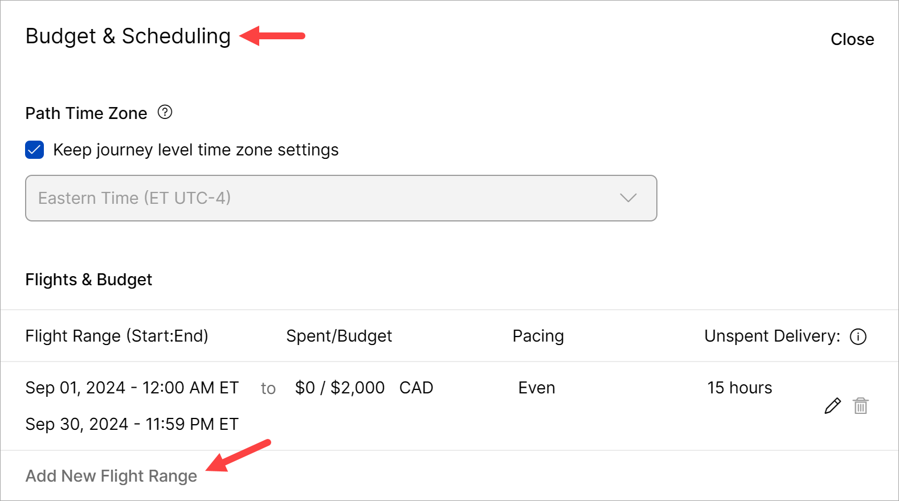
Task: Edit the flight range with pencil icon
Action: (x=832, y=406)
